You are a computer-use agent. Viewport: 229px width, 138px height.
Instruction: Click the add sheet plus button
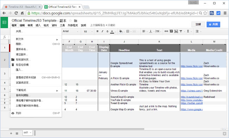point(11,133)
